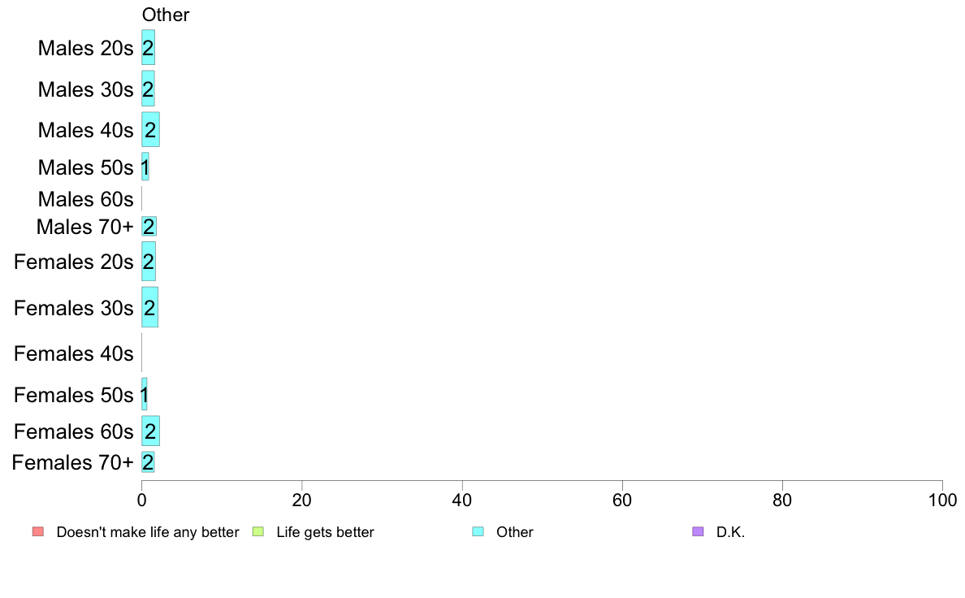Click the red Doesn't make life any better swatch
965x598 pixels.
38,531
